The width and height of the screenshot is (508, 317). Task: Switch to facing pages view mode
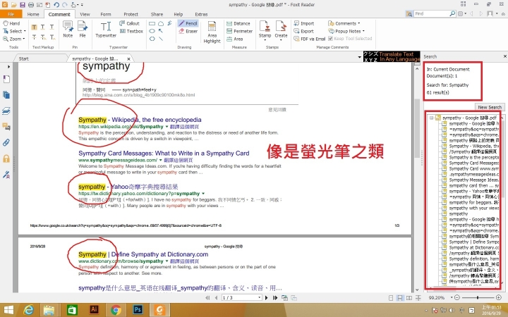coord(409,297)
